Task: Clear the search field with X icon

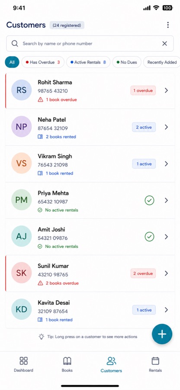Action: pos(164,43)
